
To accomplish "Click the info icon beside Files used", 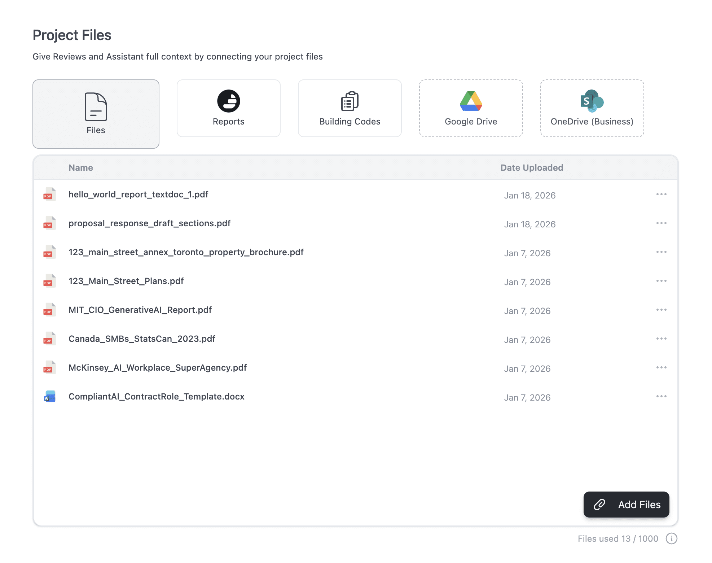I will tap(671, 538).
